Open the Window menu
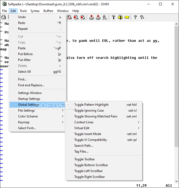Viewport: 179px width, 188px height. (63, 11)
